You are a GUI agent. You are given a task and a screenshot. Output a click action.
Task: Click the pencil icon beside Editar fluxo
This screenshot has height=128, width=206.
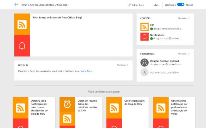[130, 5]
